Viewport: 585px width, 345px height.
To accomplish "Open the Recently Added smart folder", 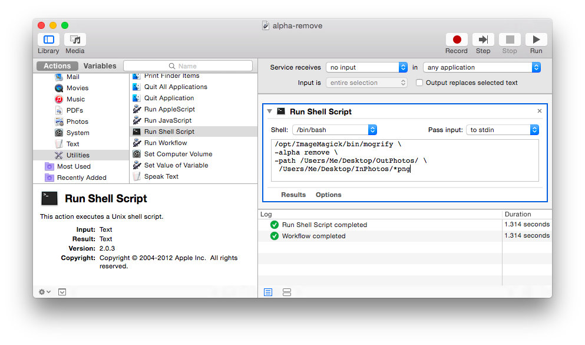I will (82, 178).
